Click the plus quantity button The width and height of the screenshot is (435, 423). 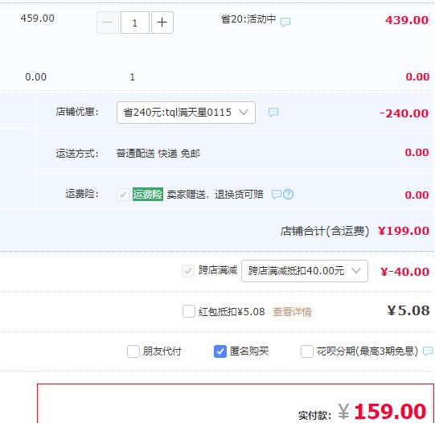[162, 23]
